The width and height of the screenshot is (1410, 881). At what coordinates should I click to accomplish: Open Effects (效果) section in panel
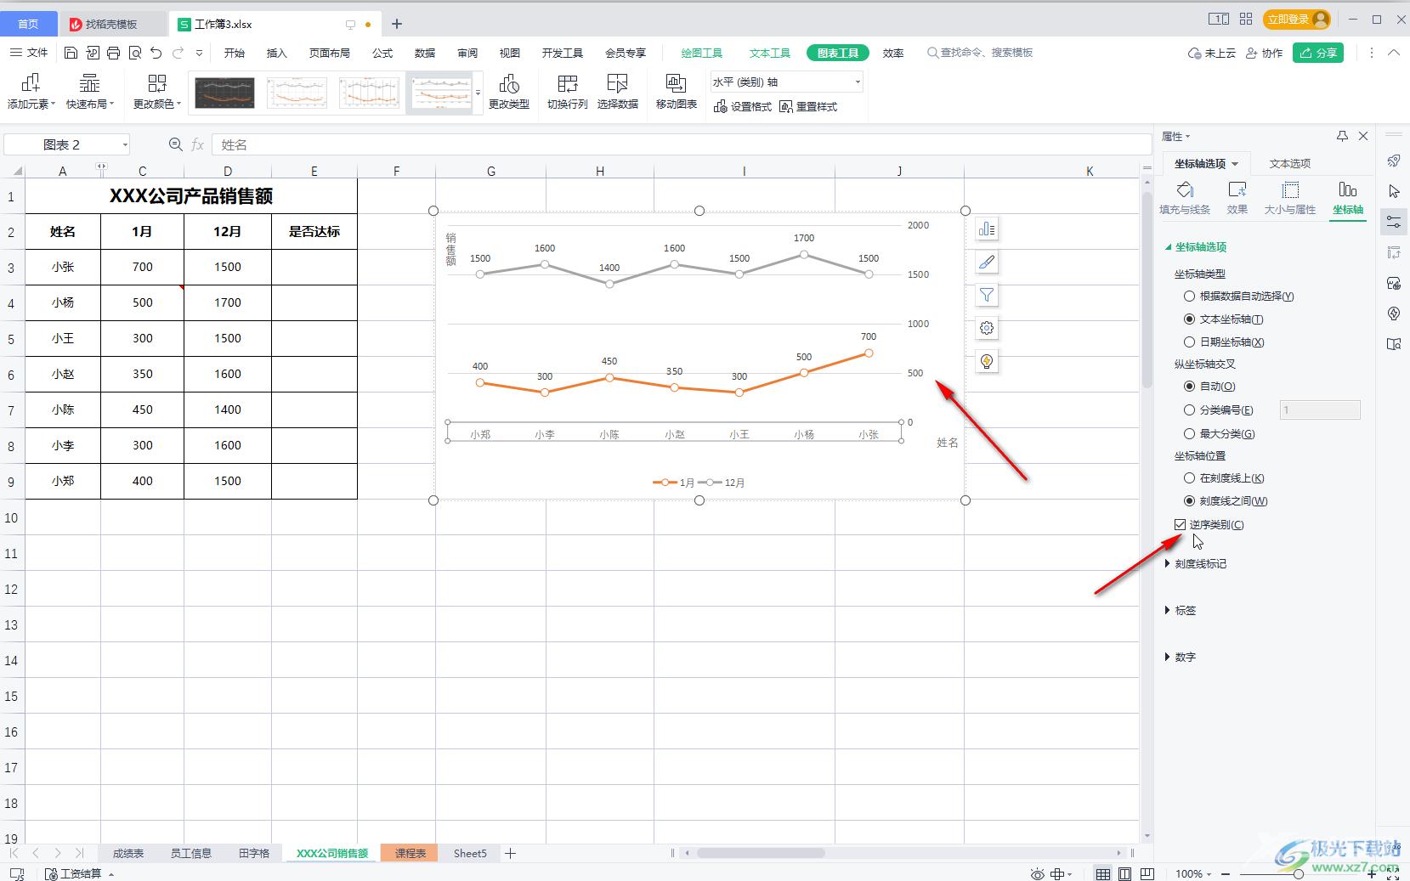pyautogui.click(x=1237, y=198)
